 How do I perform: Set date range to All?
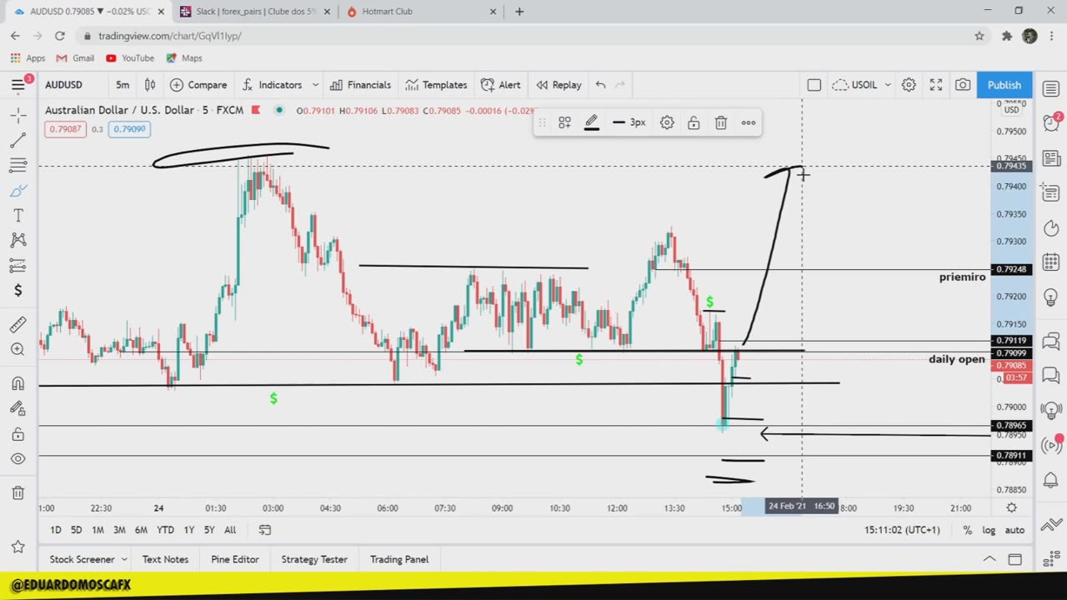(230, 530)
